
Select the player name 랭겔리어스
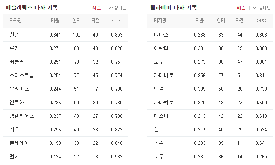tap(22, 116)
